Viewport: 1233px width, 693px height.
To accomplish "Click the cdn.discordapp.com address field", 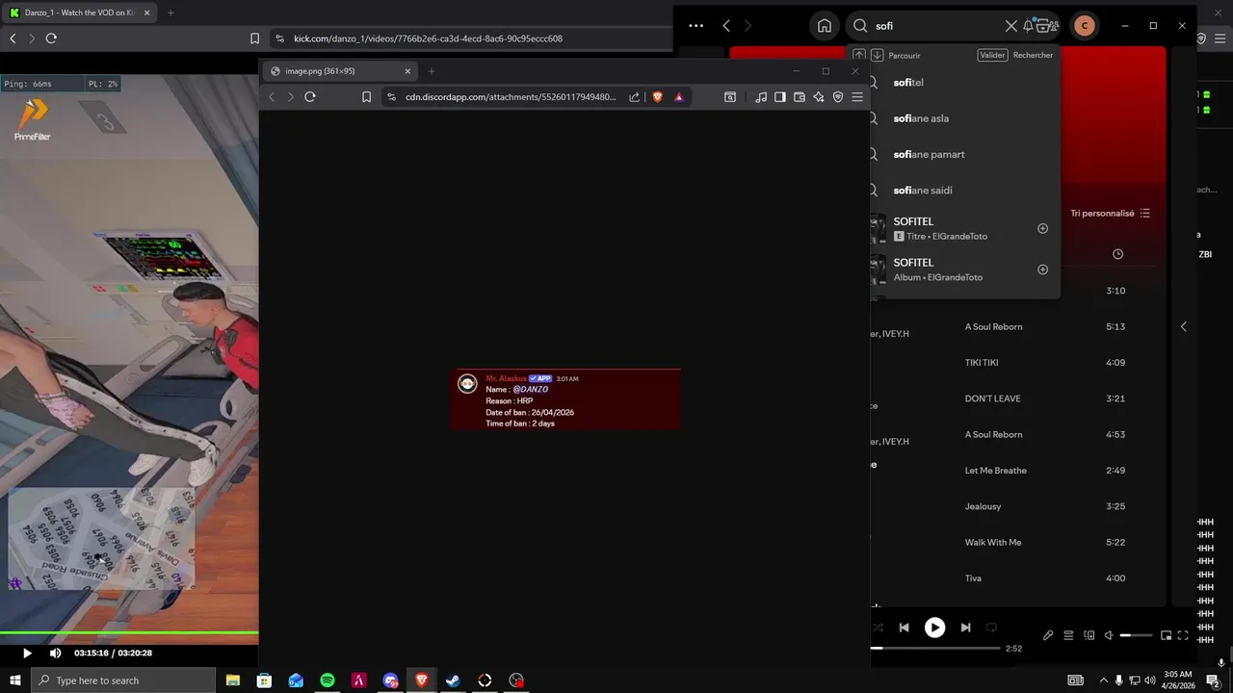I will pos(511,96).
